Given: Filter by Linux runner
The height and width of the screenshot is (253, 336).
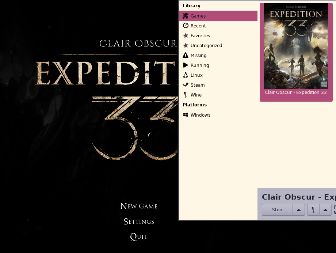Looking at the screenshot, I should [218, 75].
